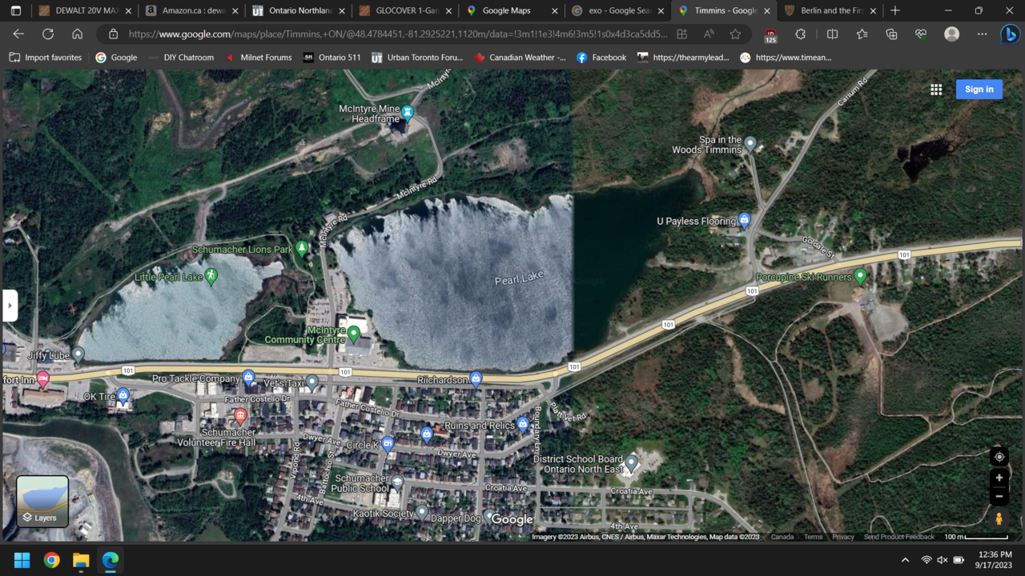Show hidden system tray icons
Image resolution: width=1025 pixels, height=576 pixels.
(x=905, y=560)
